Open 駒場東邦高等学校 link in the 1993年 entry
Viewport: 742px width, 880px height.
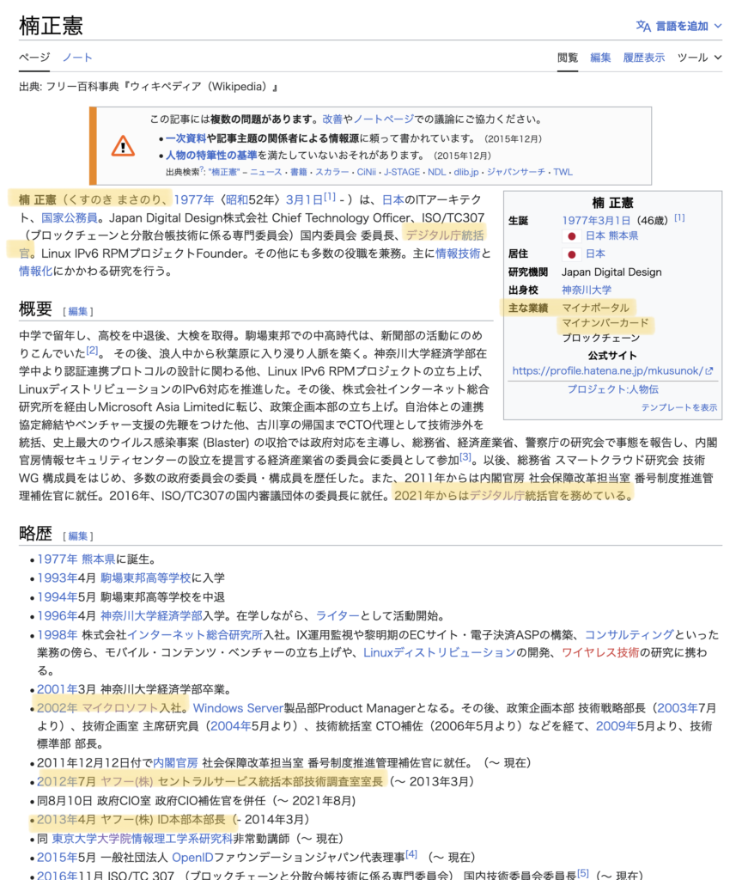click(x=146, y=577)
